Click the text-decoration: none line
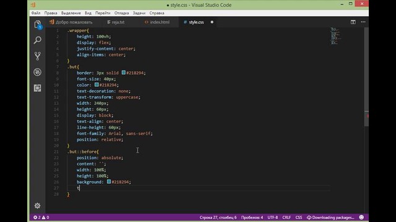The image size is (396, 222). [104, 91]
